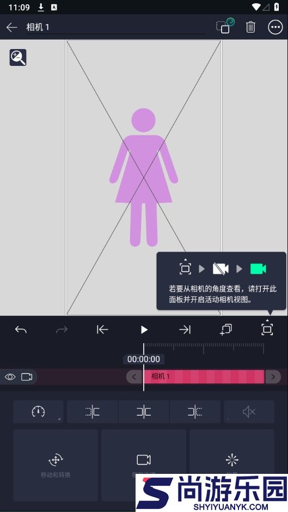
Task: Toggle layer visibility eye icon
Action: tap(10, 377)
